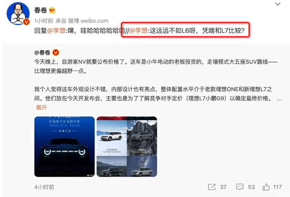
Task: Click the 1小时前 timestamp of the repost
Action: point(43,21)
